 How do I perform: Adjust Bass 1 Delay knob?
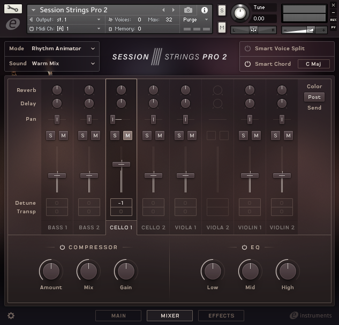(x=57, y=104)
